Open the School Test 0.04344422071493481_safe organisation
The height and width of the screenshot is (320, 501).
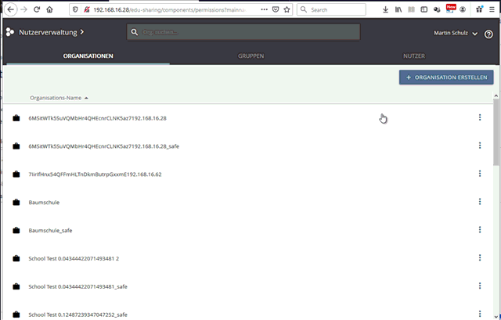[77, 286]
